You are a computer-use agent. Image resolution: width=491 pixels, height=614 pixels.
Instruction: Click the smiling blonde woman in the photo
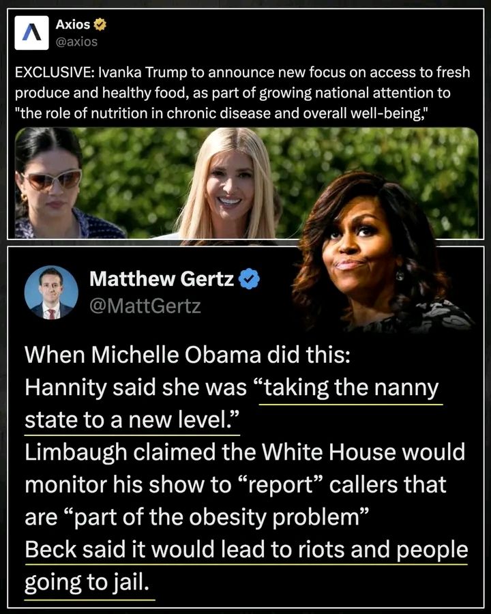tap(229, 184)
